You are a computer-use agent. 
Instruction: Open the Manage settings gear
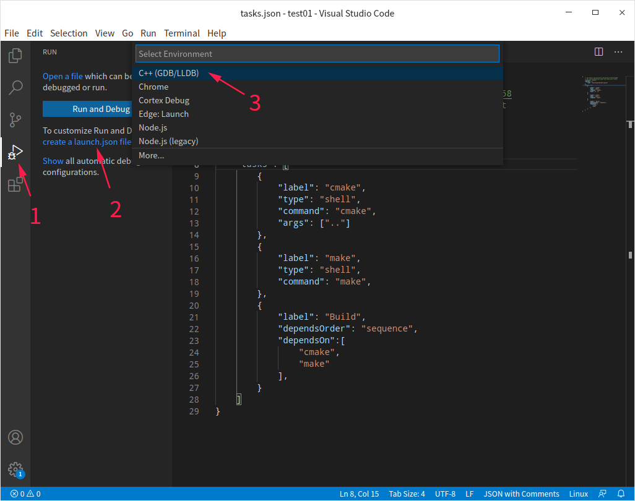[x=15, y=469]
